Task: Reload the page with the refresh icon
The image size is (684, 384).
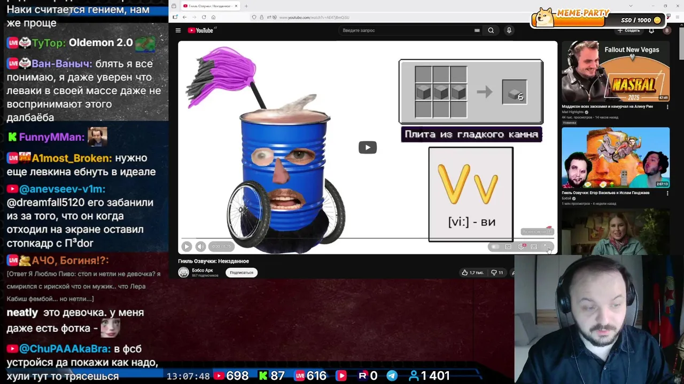Action: 204,17
